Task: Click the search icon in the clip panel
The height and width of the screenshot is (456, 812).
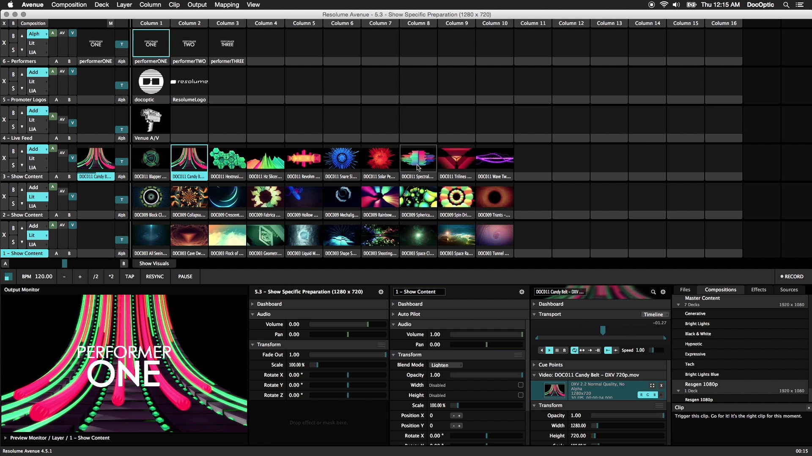Action: pos(653,292)
